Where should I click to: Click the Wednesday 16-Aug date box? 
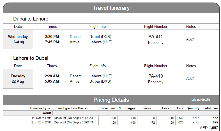18,39
